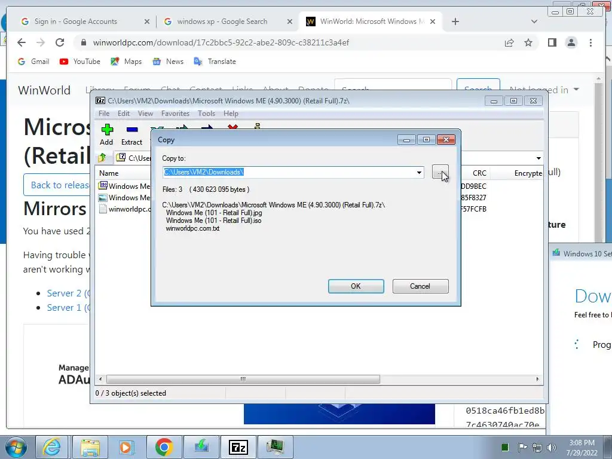Open the Edit menu in 7-Zip
The width and height of the screenshot is (612, 459).
pos(123,114)
